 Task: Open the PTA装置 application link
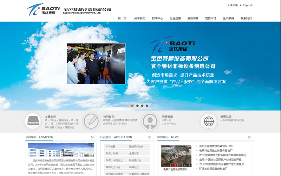point(111,146)
